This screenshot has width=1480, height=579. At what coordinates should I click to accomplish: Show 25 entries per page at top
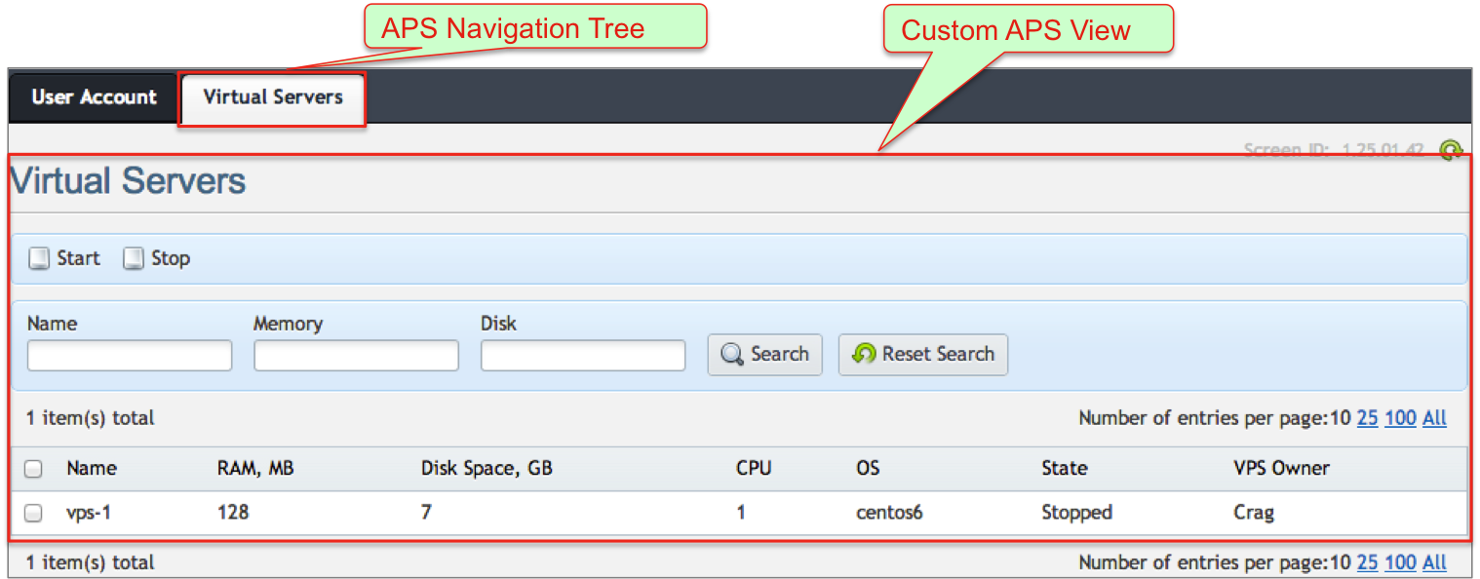(x=1367, y=418)
